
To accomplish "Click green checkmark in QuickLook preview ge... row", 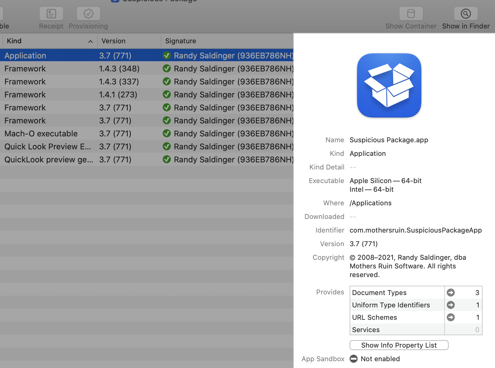I will pos(167,160).
